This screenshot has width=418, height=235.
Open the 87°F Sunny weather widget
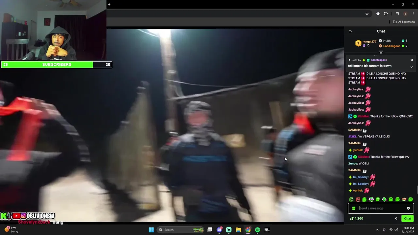coord(12,230)
